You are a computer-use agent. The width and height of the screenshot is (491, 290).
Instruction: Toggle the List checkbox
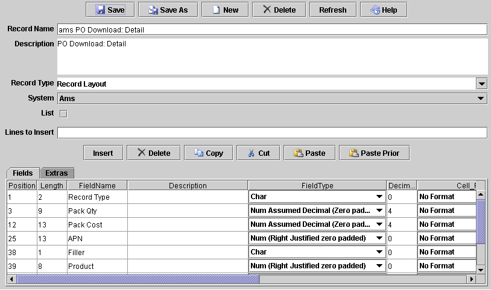[63, 114]
